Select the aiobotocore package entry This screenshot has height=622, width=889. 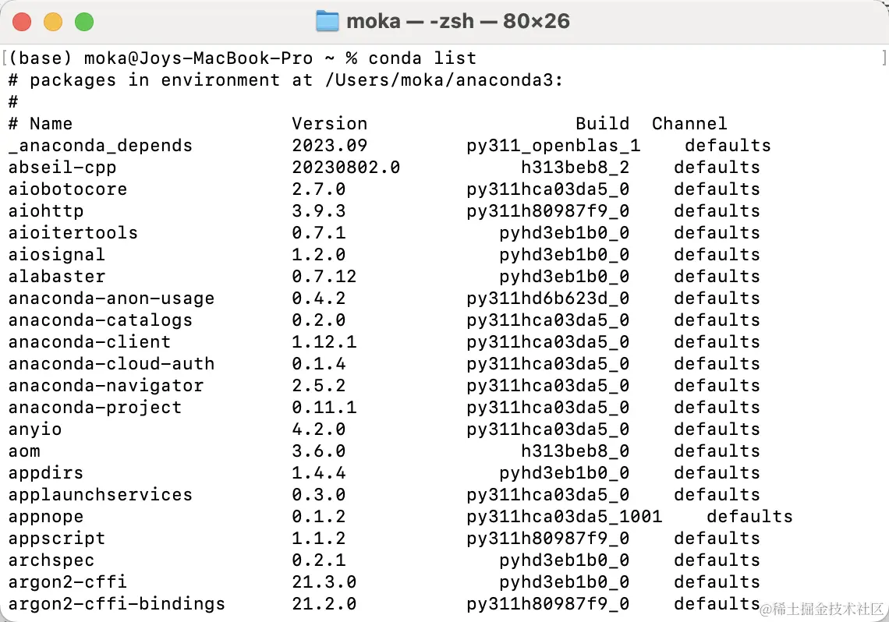click(67, 189)
